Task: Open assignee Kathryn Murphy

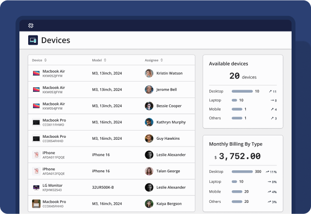Action: point(171,122)
